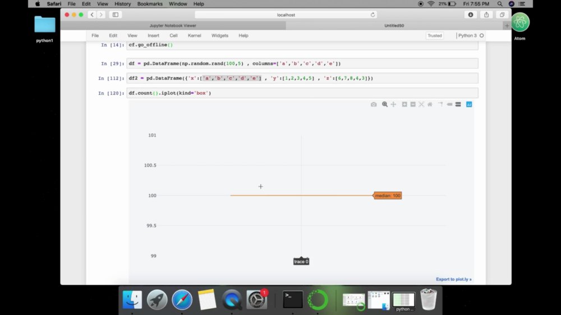This screenshot has width=561, height=315.
Task: Click the orange median line in plot
Action: point(301,195)
